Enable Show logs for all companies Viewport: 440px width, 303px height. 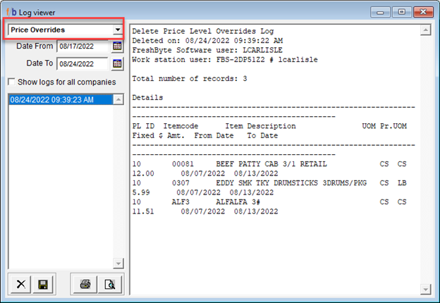[x=11, y=82]
